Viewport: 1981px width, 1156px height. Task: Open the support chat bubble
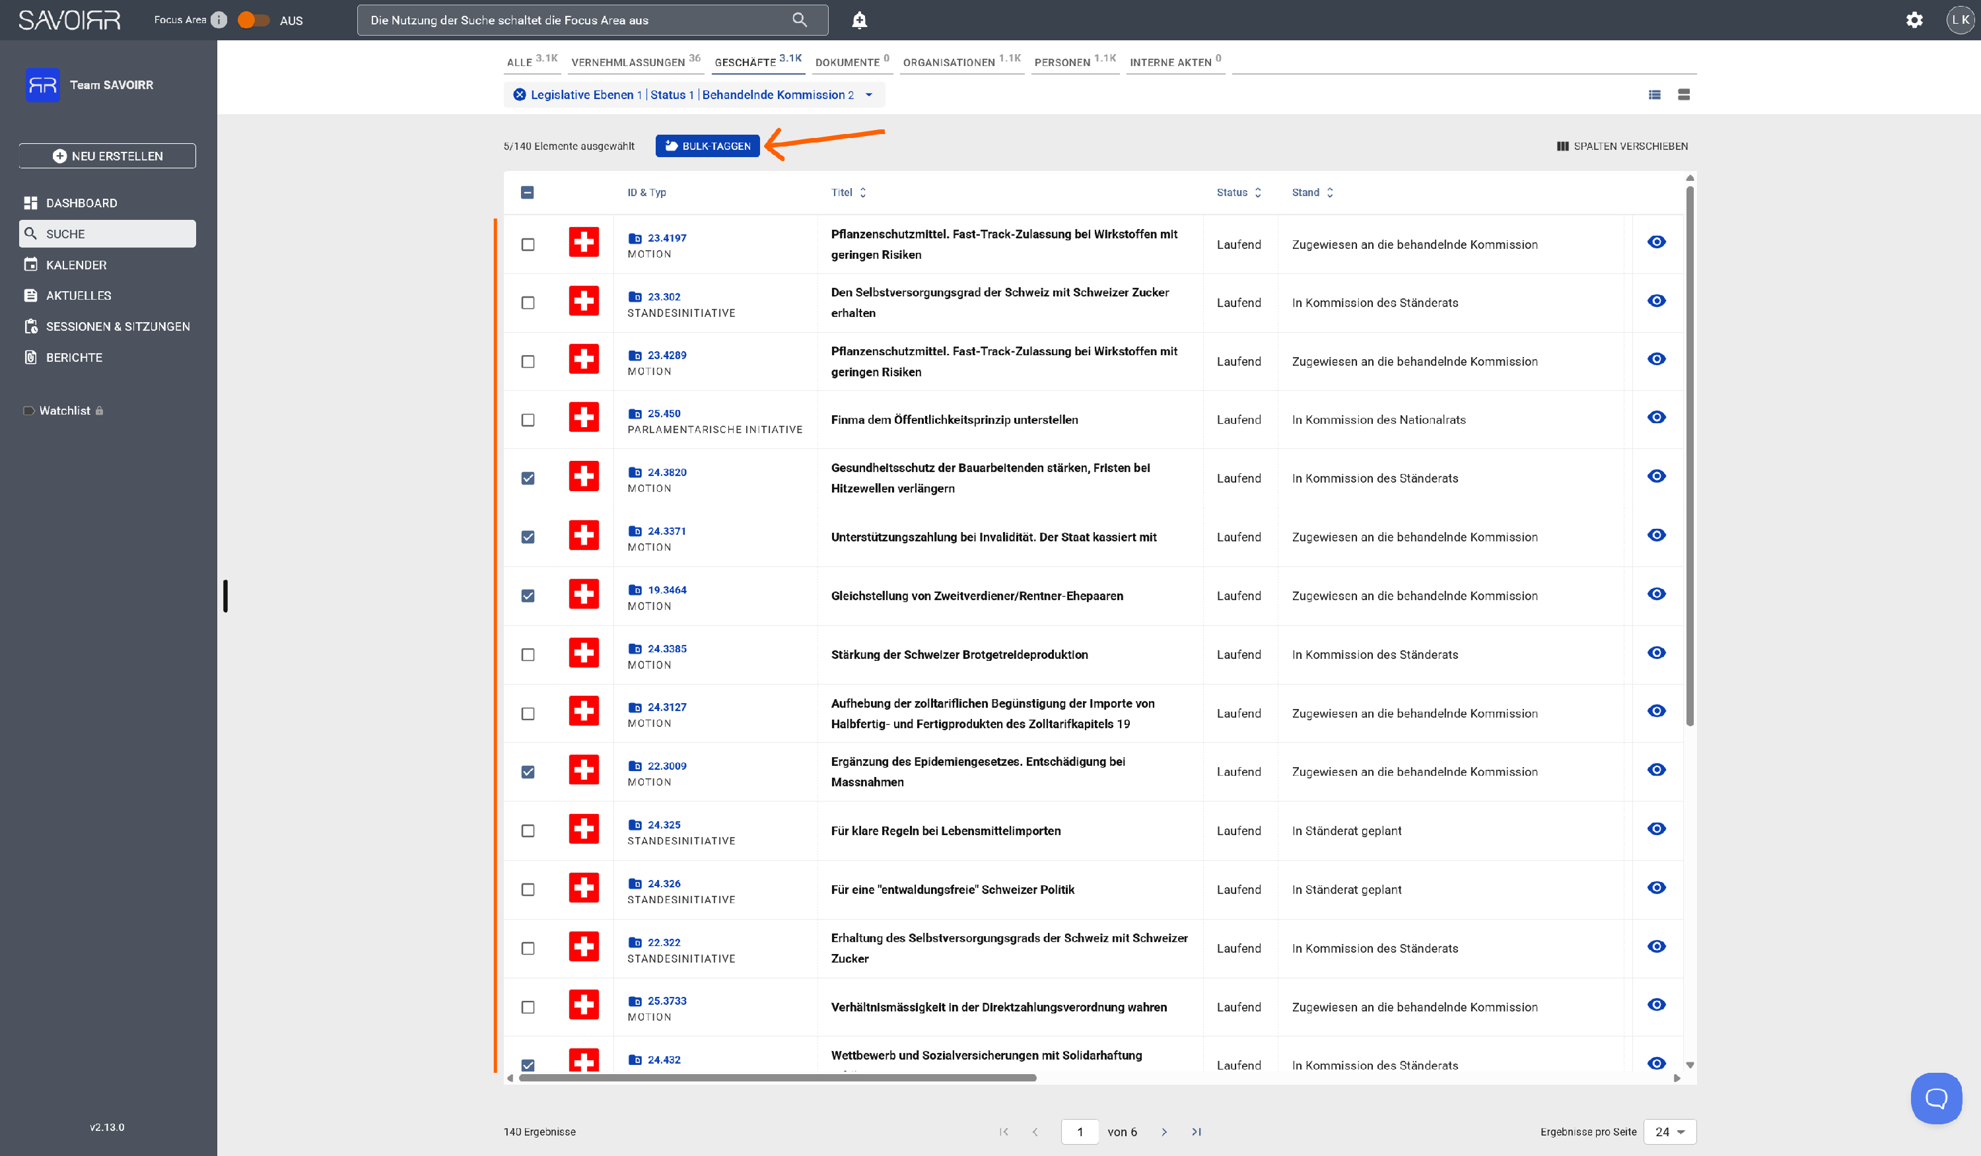pos(1935,1098)
